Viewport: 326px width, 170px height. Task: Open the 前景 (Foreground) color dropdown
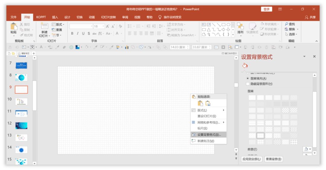click(x=307, y=149)
